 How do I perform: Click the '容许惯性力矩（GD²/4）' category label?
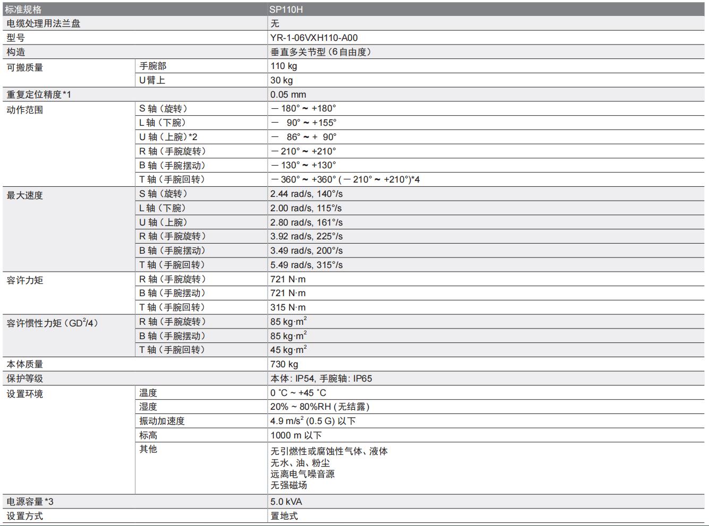coord(53,323)
